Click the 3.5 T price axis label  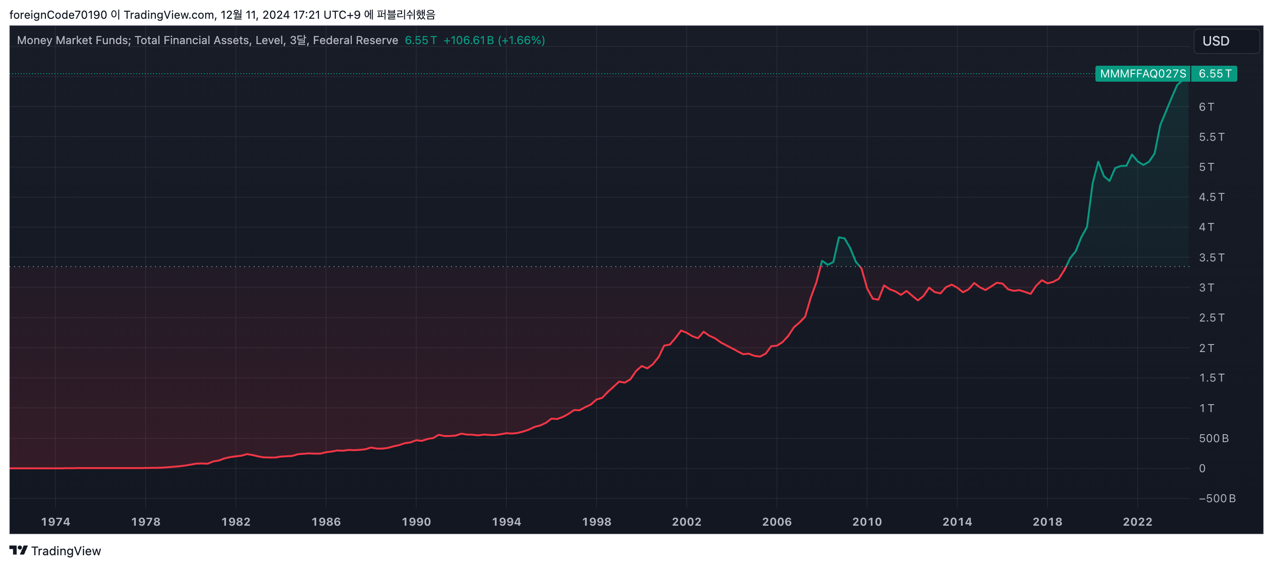(1212, 257)
